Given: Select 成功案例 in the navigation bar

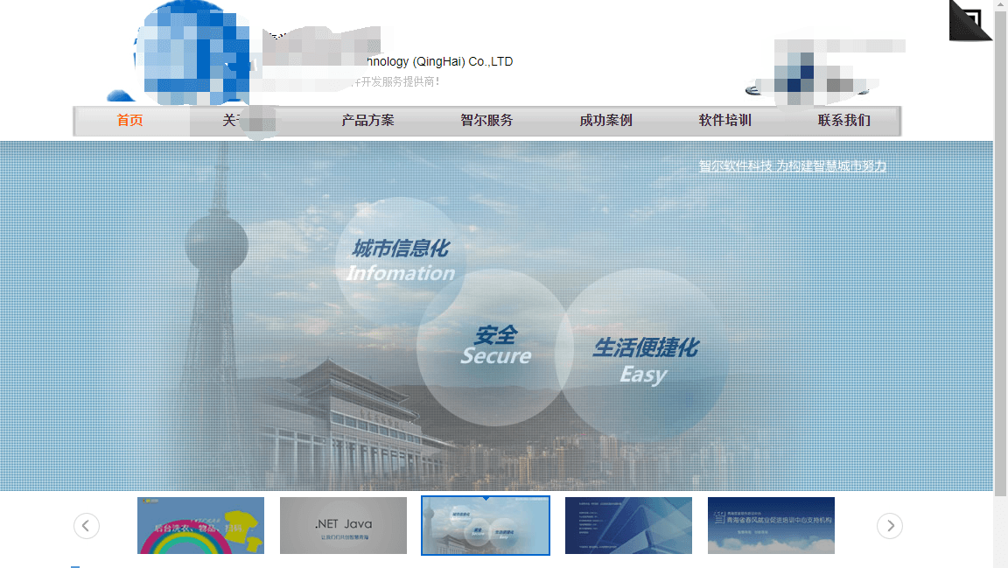Looking at the screenshot, I should (x=605, y=121).
